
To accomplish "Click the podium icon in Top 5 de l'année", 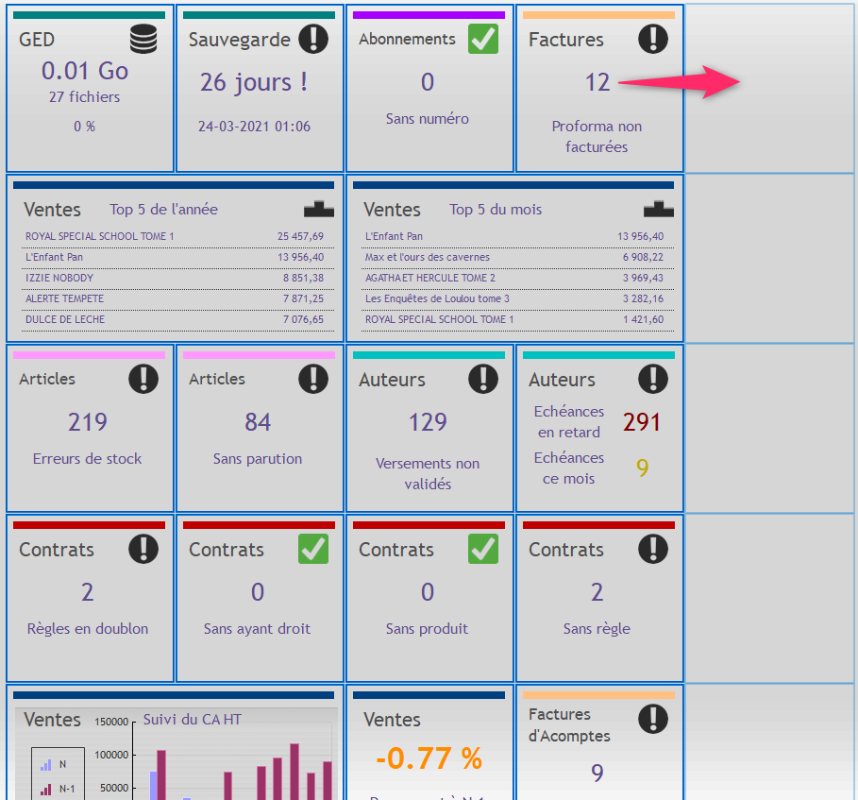I will (319, 209).
